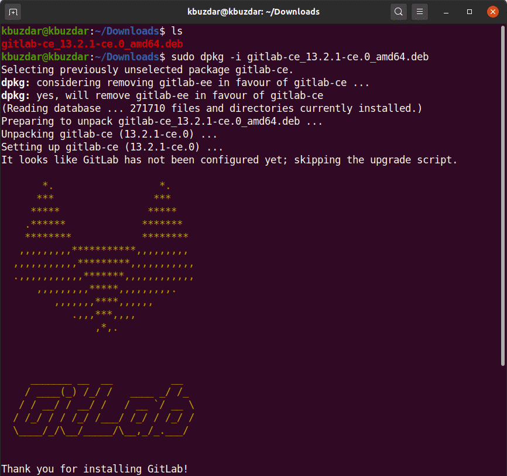Click 'yes, will remove gitlab-ee' line

162,95
